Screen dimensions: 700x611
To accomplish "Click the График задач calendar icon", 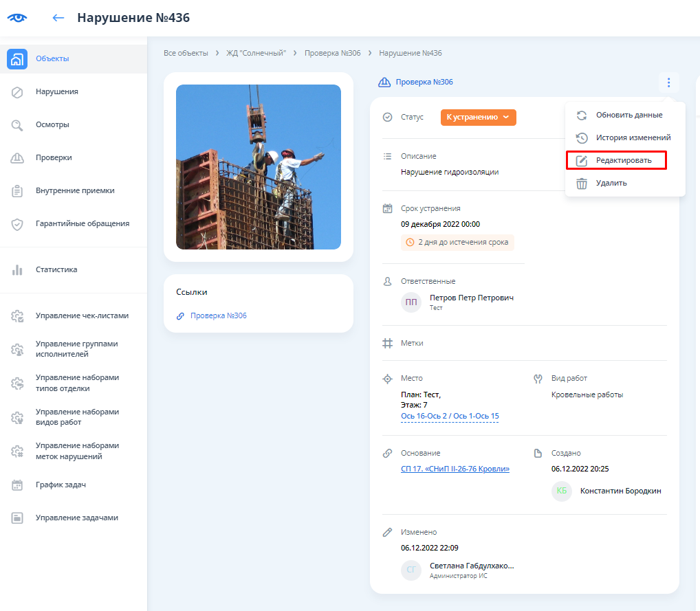I will [17, 485].
